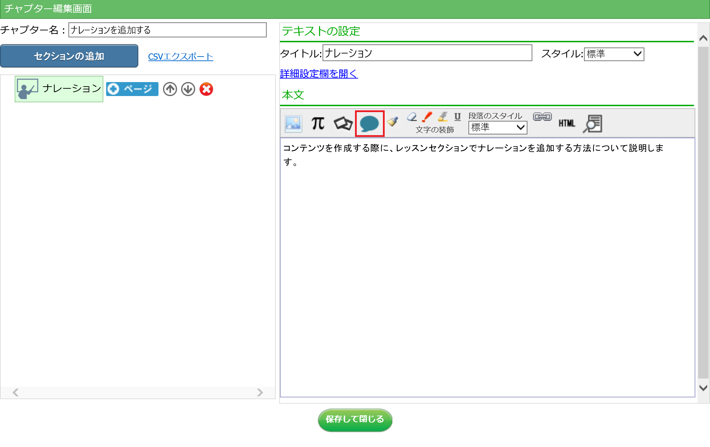Click the チャプター名 input field
This screenshot has height=447, width=710.
click(x=167, y=30)
